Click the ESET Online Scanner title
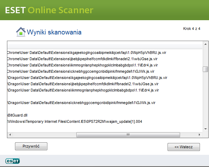Viewport: 209px width, 167px height. 49,10
